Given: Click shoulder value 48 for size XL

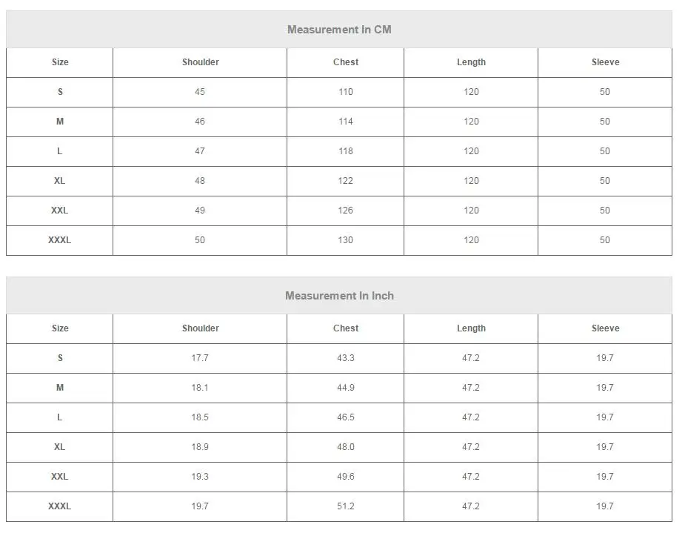Looking at the screenshot, I should (200, 181).
